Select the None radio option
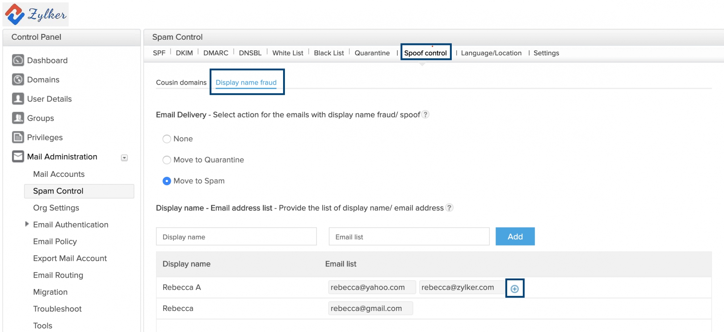This screenshot has height=332, width=724. tap(167, 139)
